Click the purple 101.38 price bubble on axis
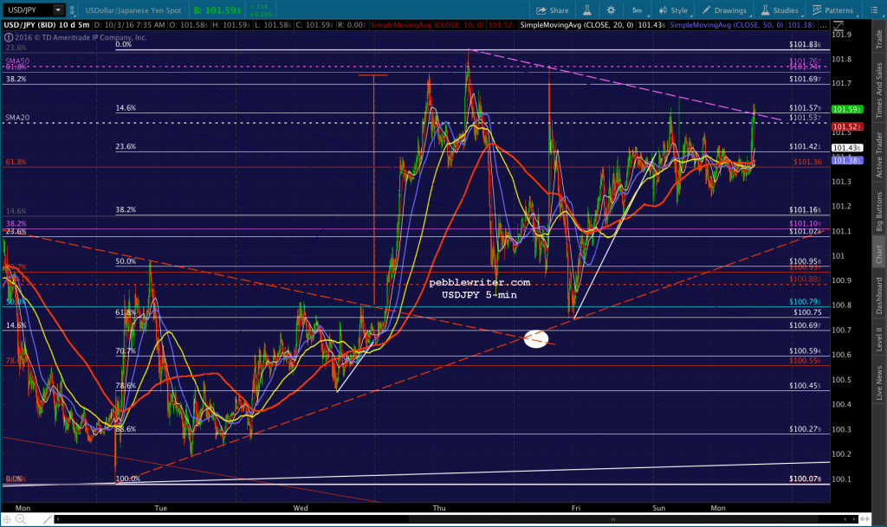Image resolution: width=887 pixels, height=527 pixels. 847,160
